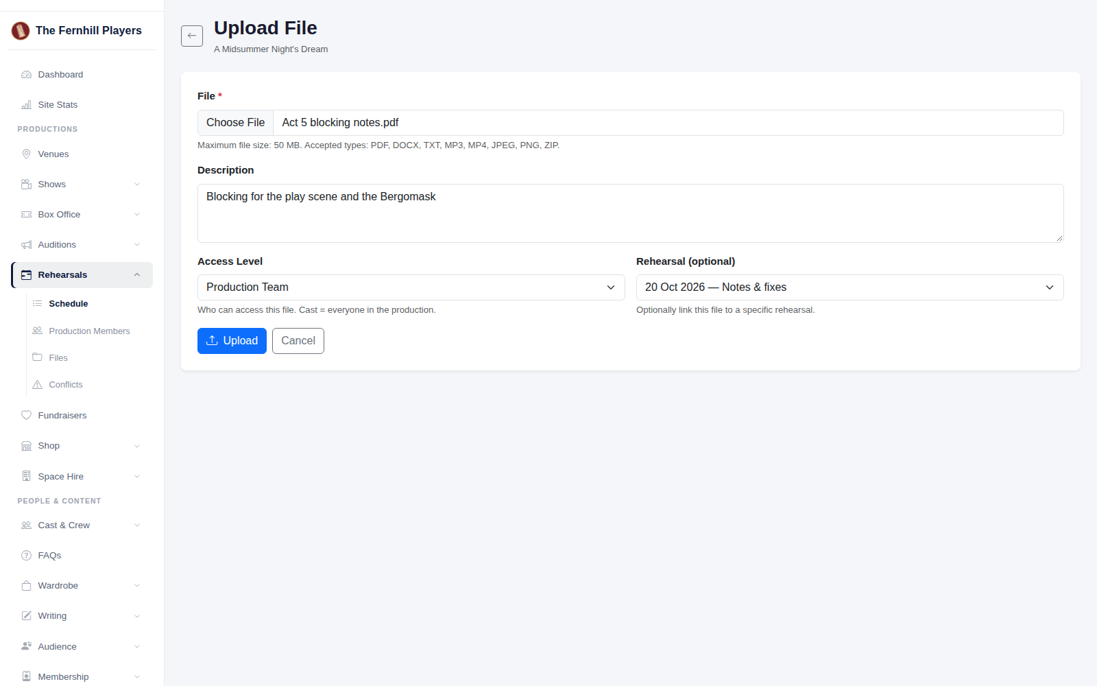Click the Choose File button
1097x686 pixels.
pos(236,123)
